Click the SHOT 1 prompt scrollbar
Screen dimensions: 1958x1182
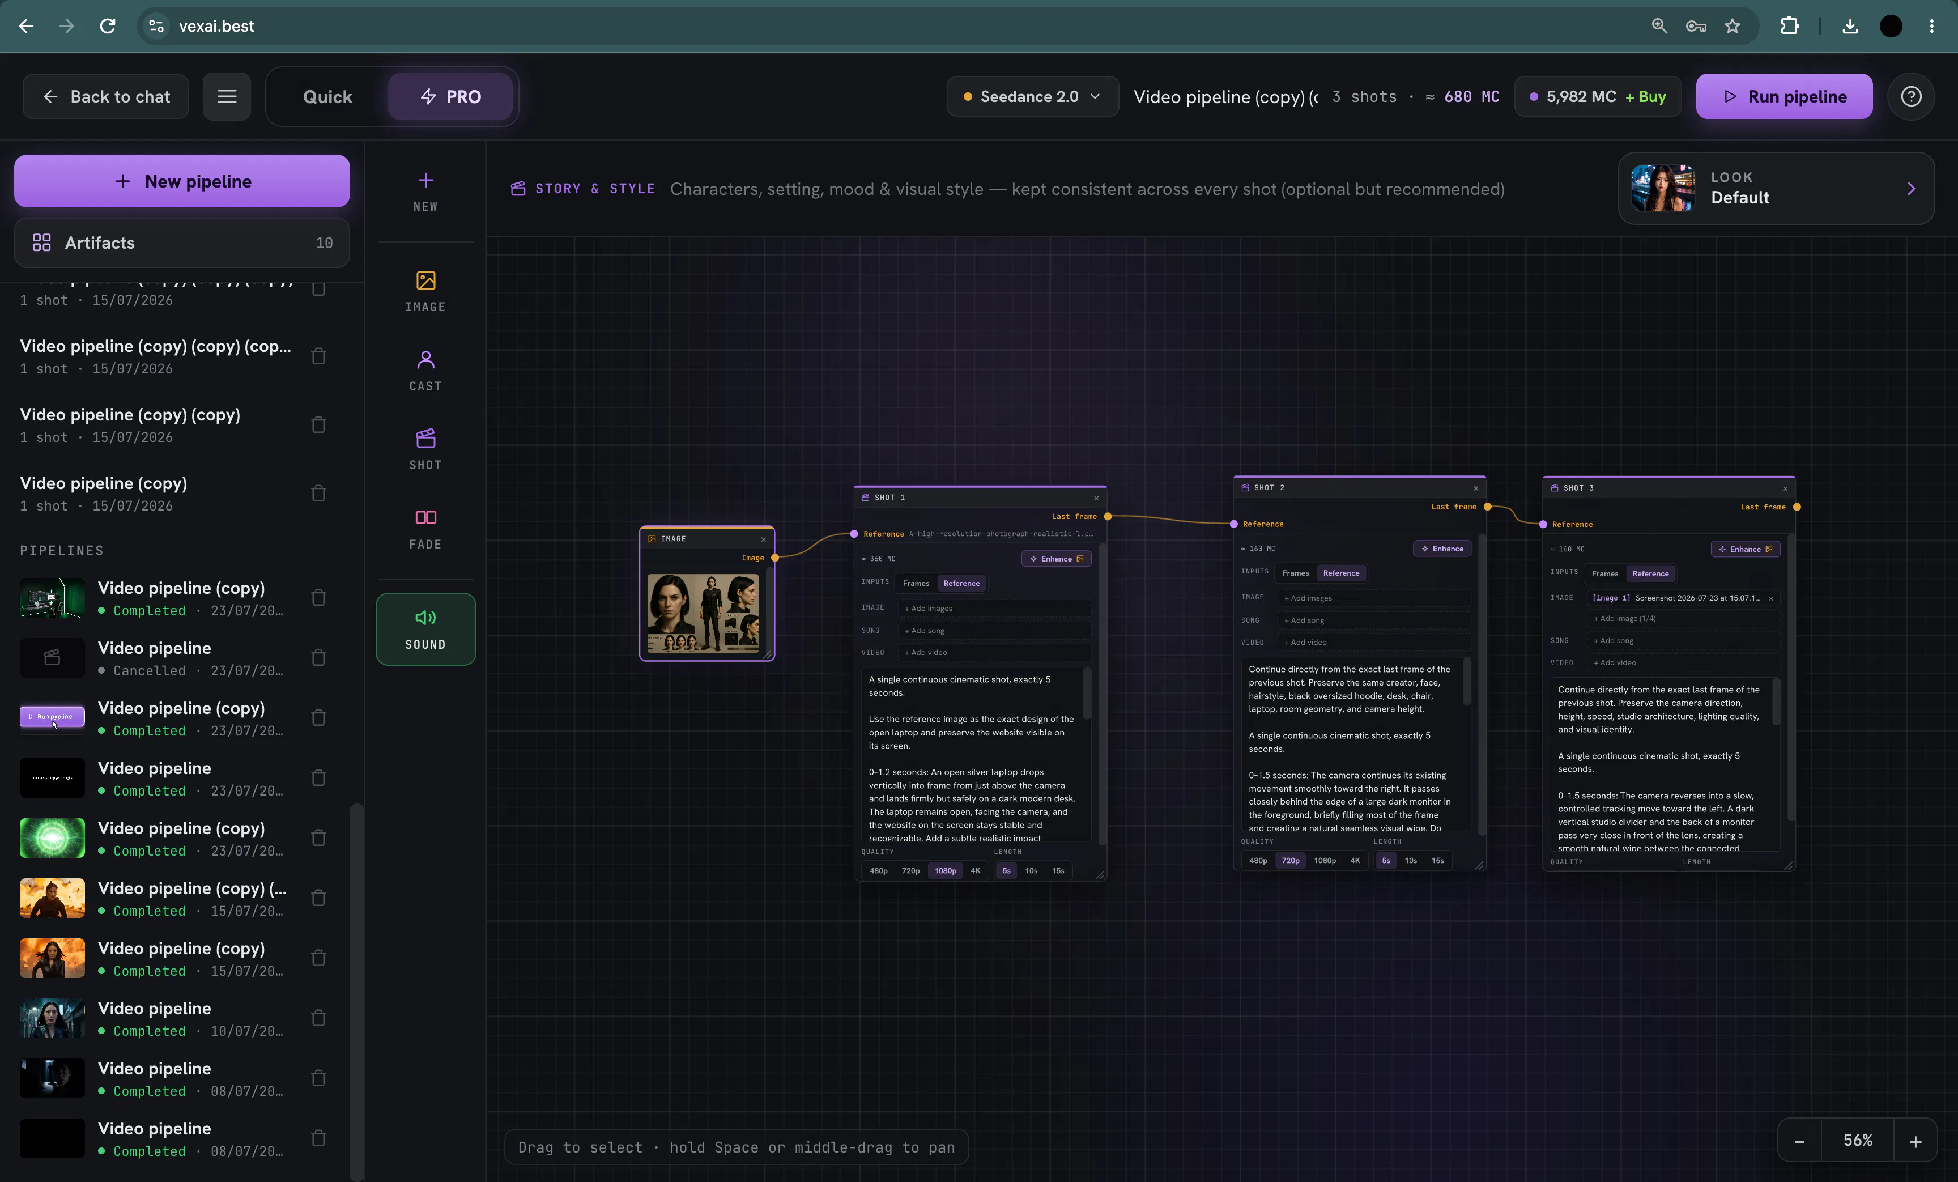[1086, 694]
